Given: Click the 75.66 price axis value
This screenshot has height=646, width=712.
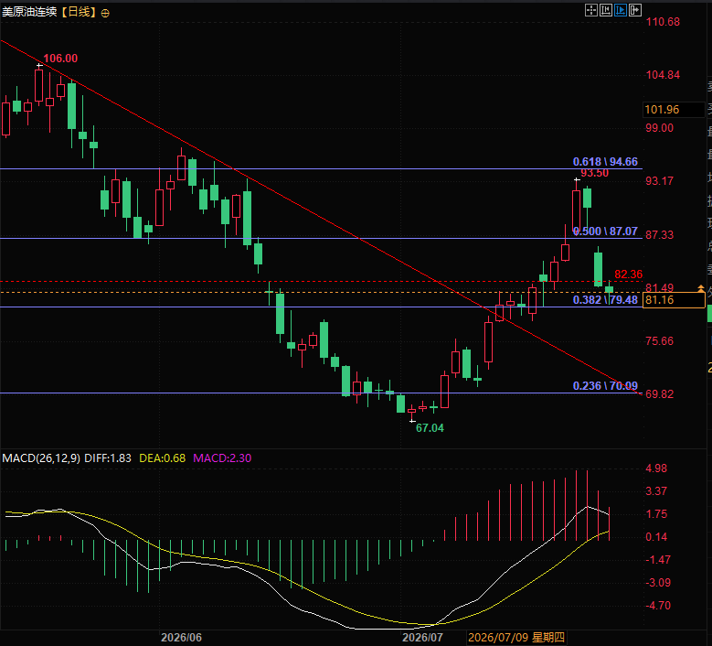Looking at the screenshot, I should point(659,341).
